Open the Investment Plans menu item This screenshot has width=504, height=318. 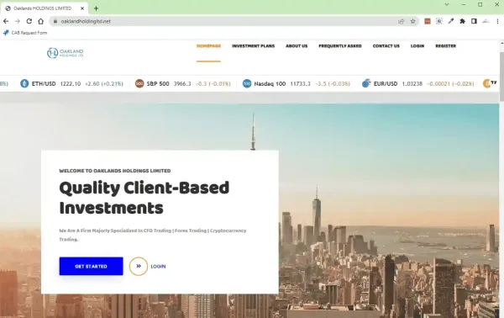pos(254,46)
